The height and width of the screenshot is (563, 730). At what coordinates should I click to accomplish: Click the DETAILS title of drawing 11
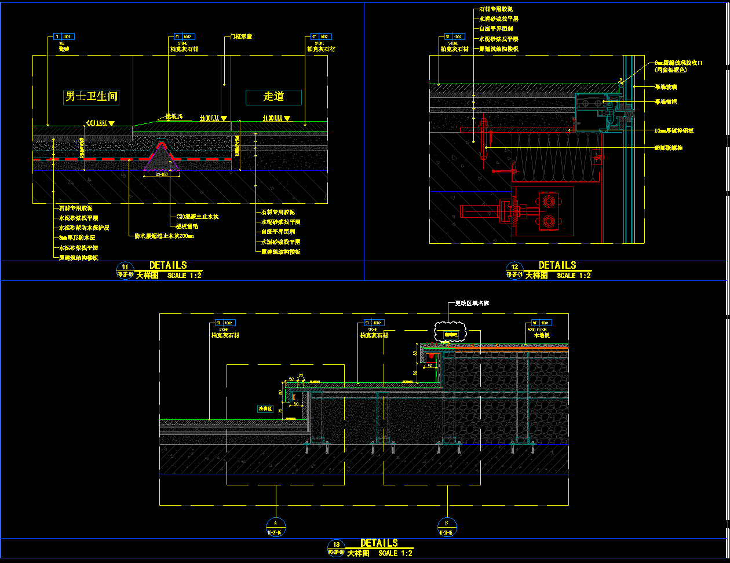(168, 265)
